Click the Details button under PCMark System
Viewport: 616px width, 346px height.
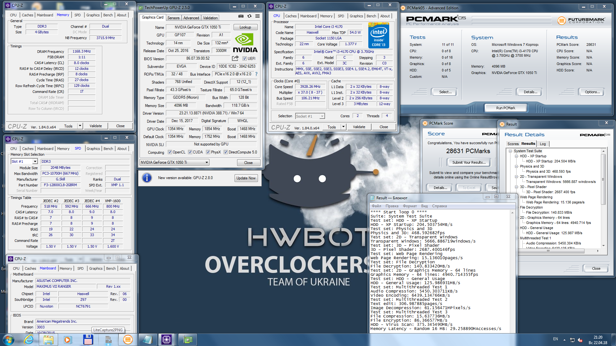(530, 92)
